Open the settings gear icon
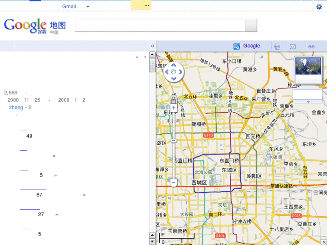Viewport: 327px width, 245px height. 319,6
